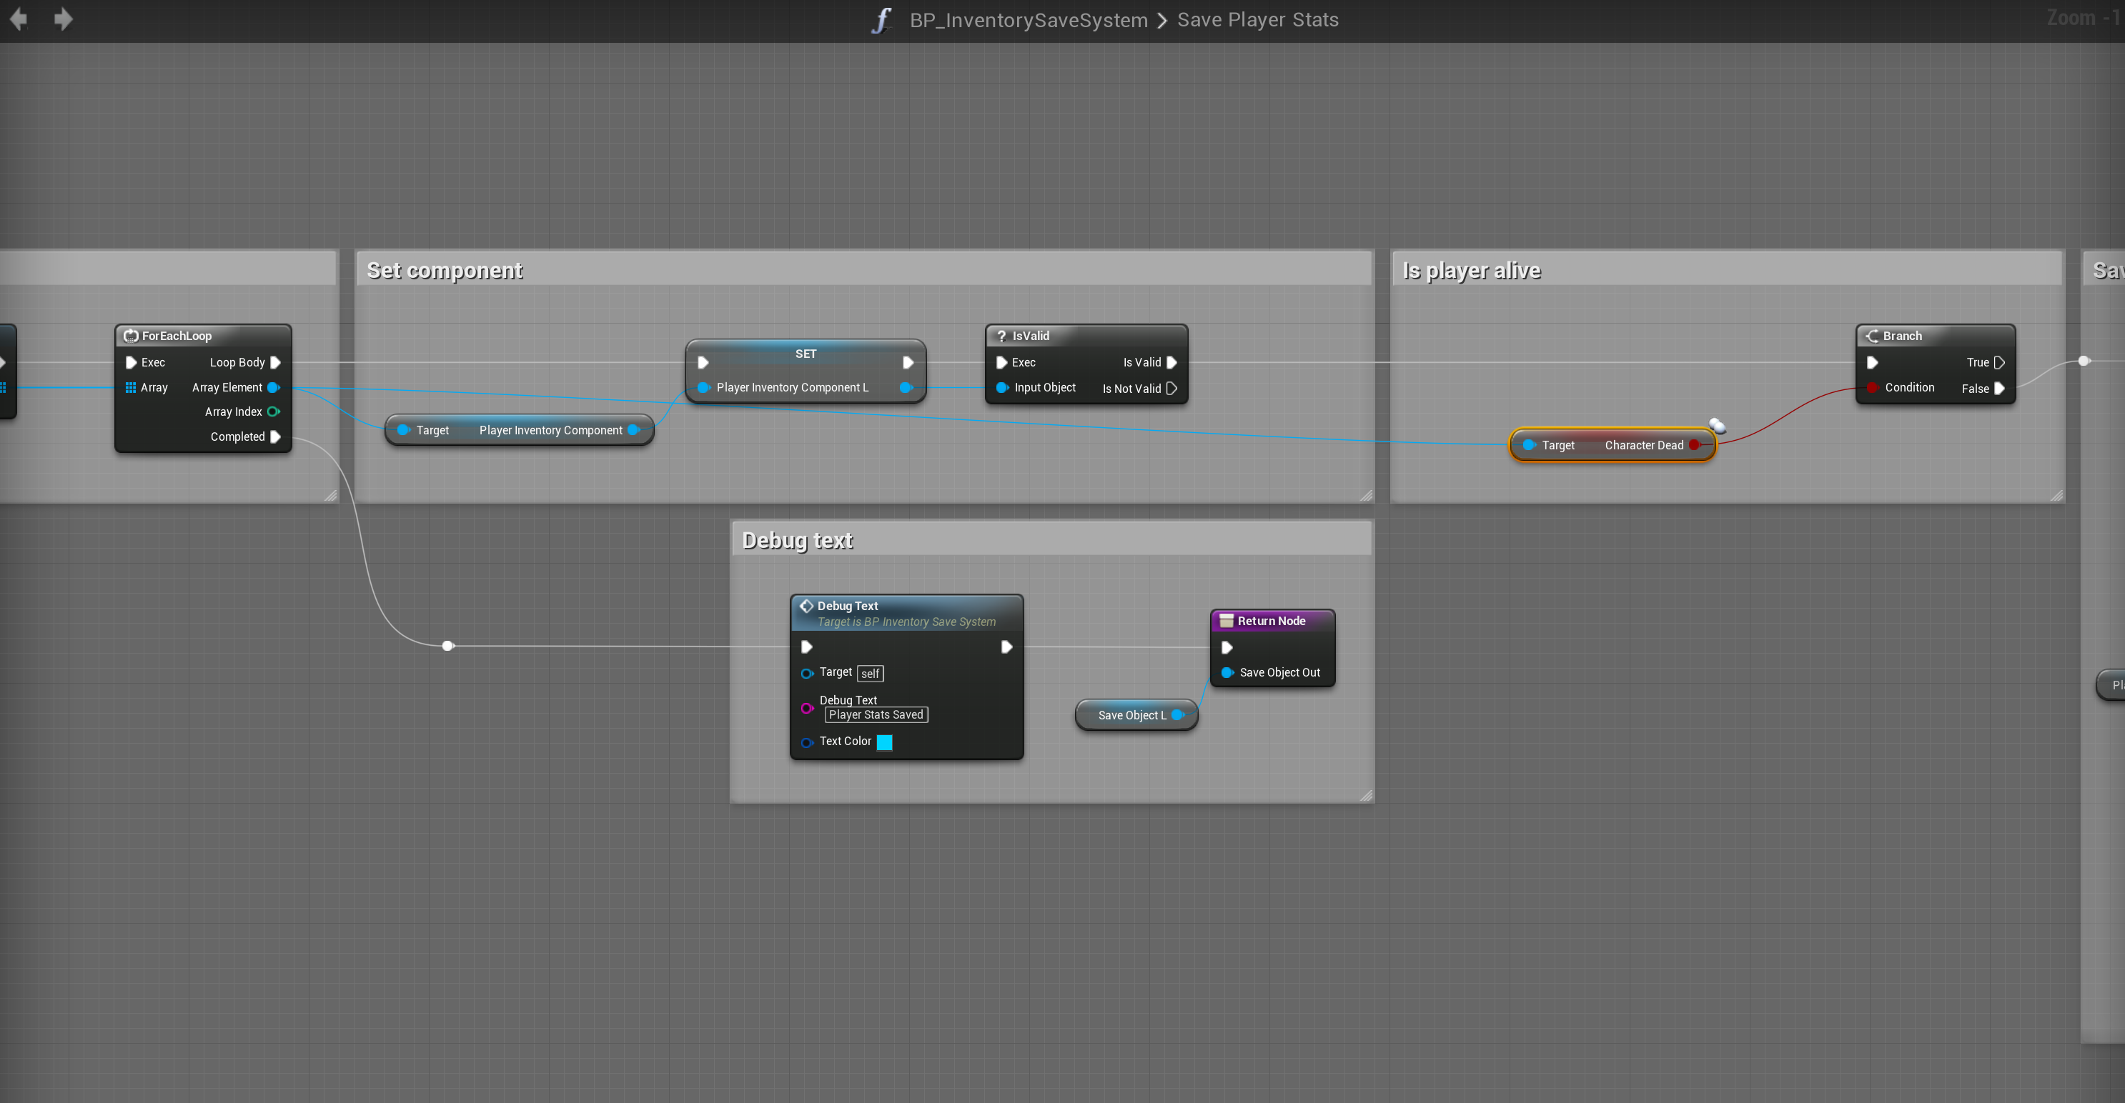Click the function icon beside BP_InventorySaveSystem
Image resolution: width=2125 pixels, height=1103 pixels.
tap(881, 20)
